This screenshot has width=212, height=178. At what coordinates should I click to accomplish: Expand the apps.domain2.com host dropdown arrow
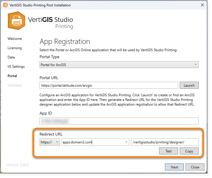[126, 142]
